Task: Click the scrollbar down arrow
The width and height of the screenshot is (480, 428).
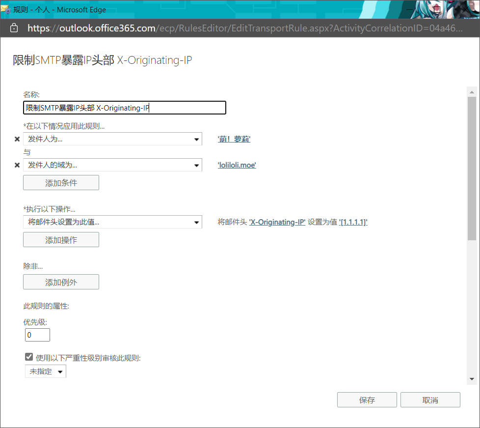Action: click(x=472, y=379)
